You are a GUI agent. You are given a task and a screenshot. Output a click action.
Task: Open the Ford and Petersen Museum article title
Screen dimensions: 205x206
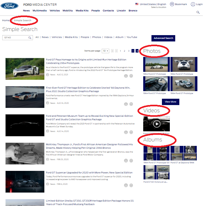89,118
